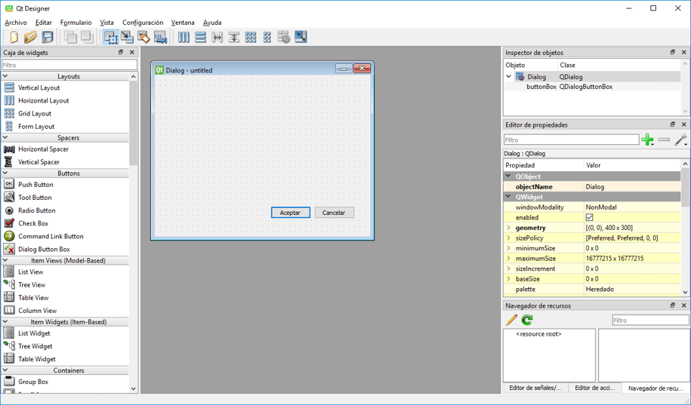Select the Push Button widget
The image size is (691, 405).
pyautogui.click(x=35, y=185)
